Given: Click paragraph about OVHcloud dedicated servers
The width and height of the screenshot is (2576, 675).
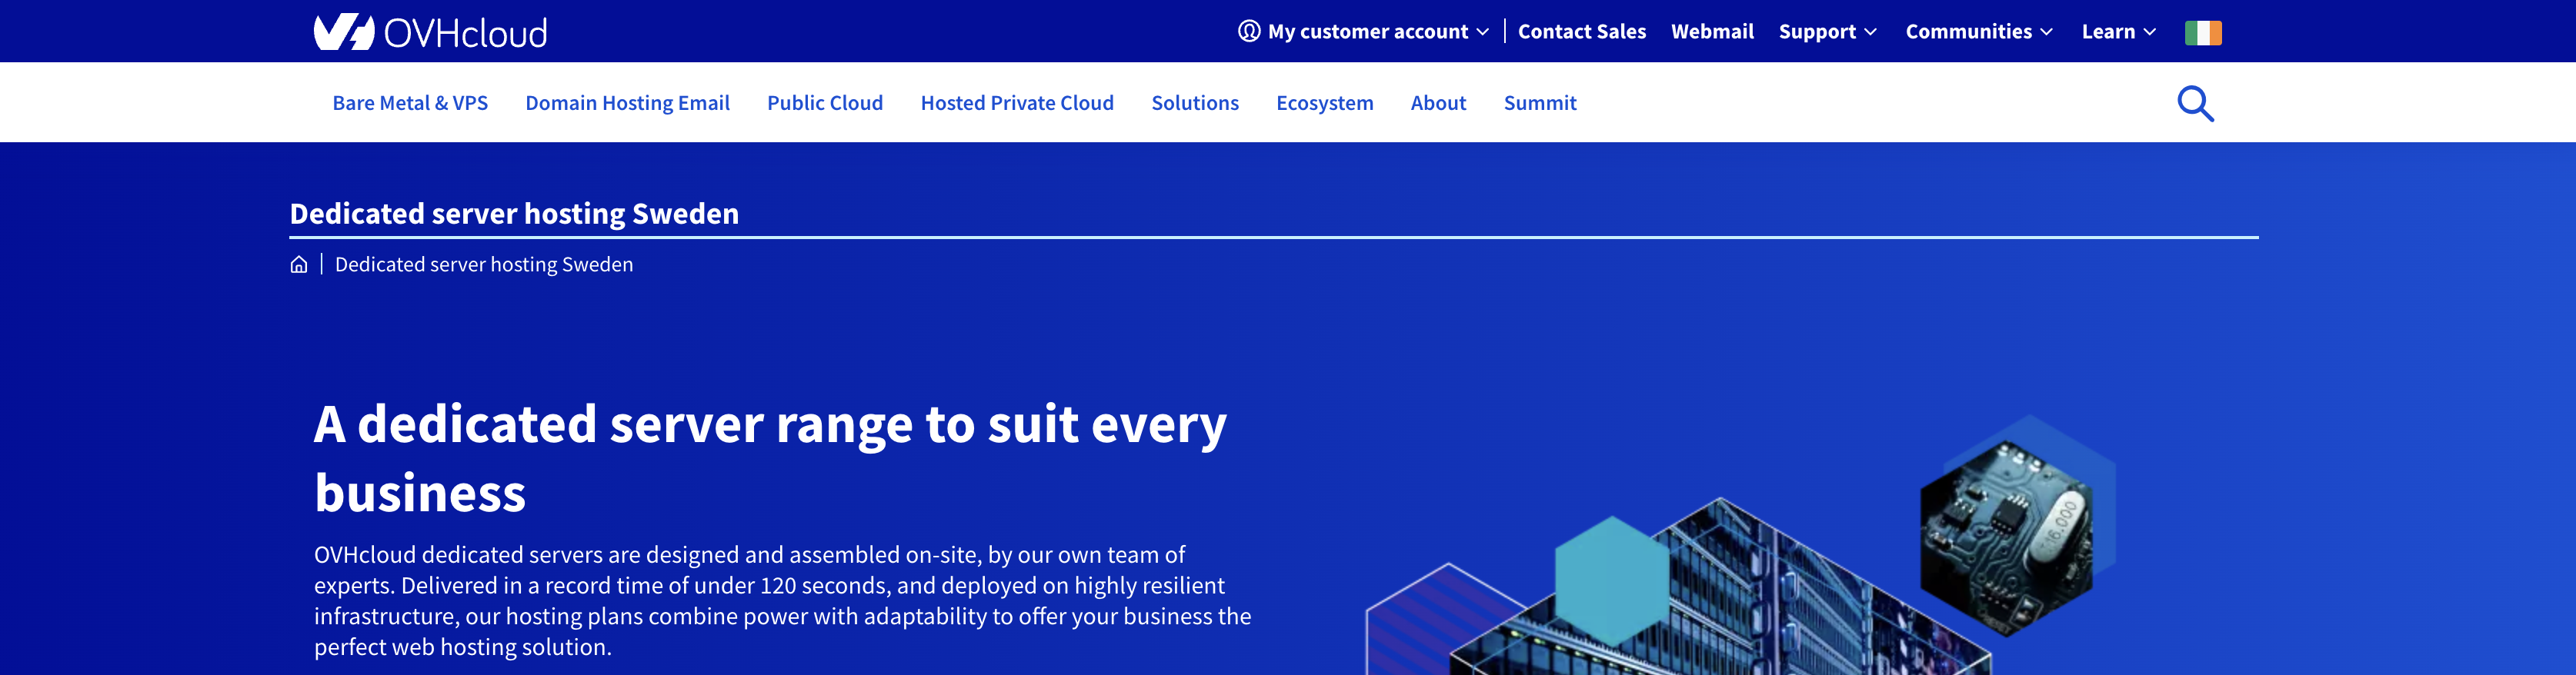Looking at the screenshot, I should (782, 600).
